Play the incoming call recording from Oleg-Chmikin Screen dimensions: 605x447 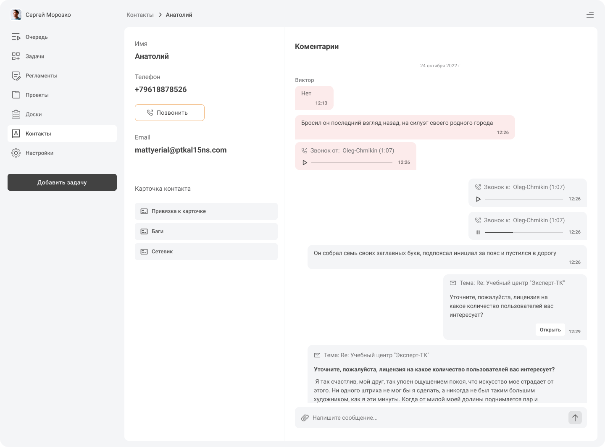point(305,163)
